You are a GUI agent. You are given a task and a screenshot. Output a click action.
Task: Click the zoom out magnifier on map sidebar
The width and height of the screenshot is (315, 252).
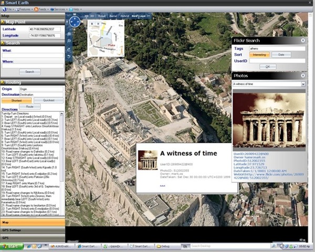pos(69,41)
